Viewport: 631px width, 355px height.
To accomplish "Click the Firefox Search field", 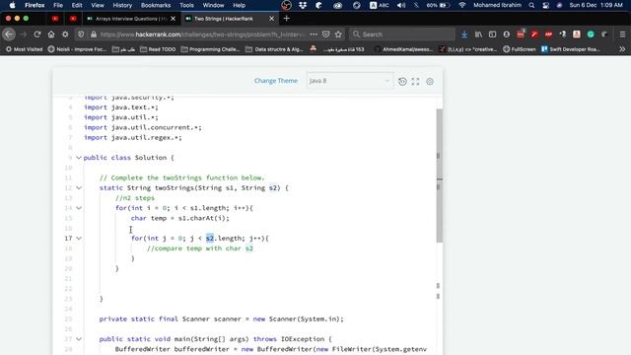I will [x=402, y=35].
